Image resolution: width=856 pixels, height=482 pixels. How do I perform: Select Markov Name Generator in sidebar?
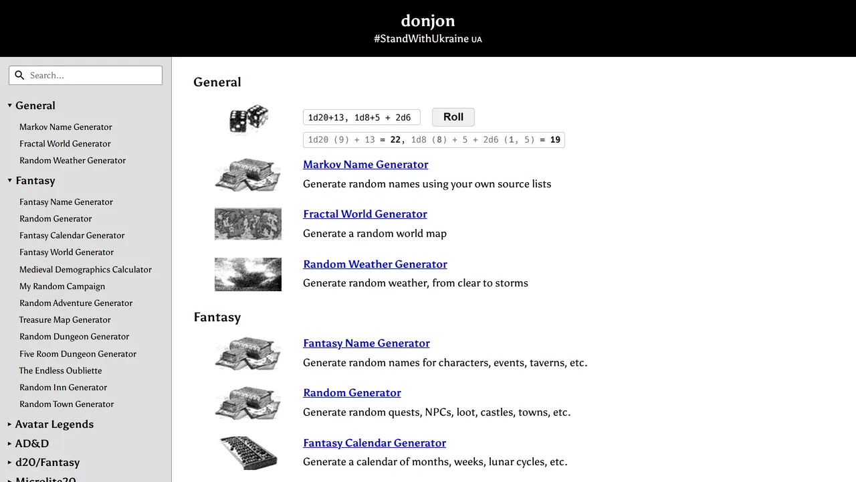[x=66, y=127]
